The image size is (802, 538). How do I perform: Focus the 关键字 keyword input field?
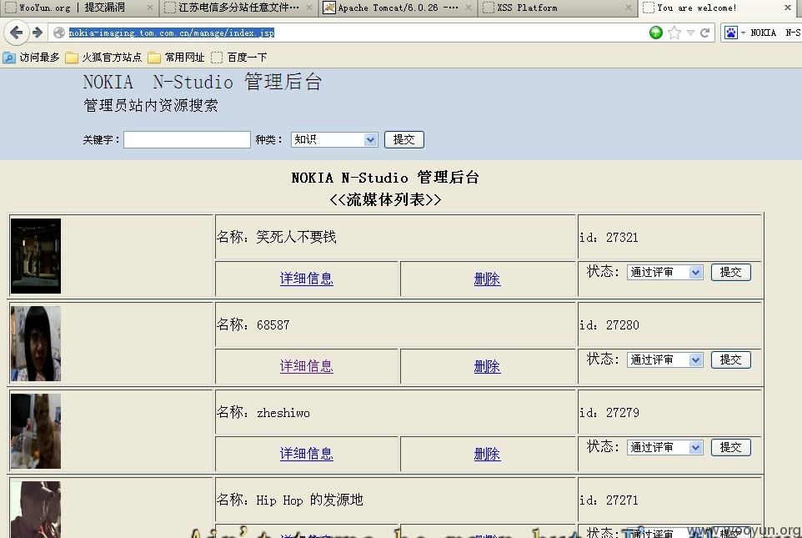[187, 140]
